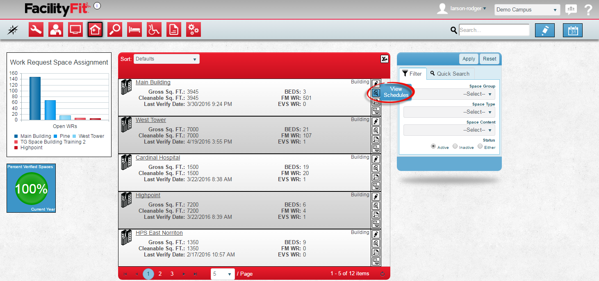Click the red wrench work request icon
599x281 pixels.
point(36,30)
